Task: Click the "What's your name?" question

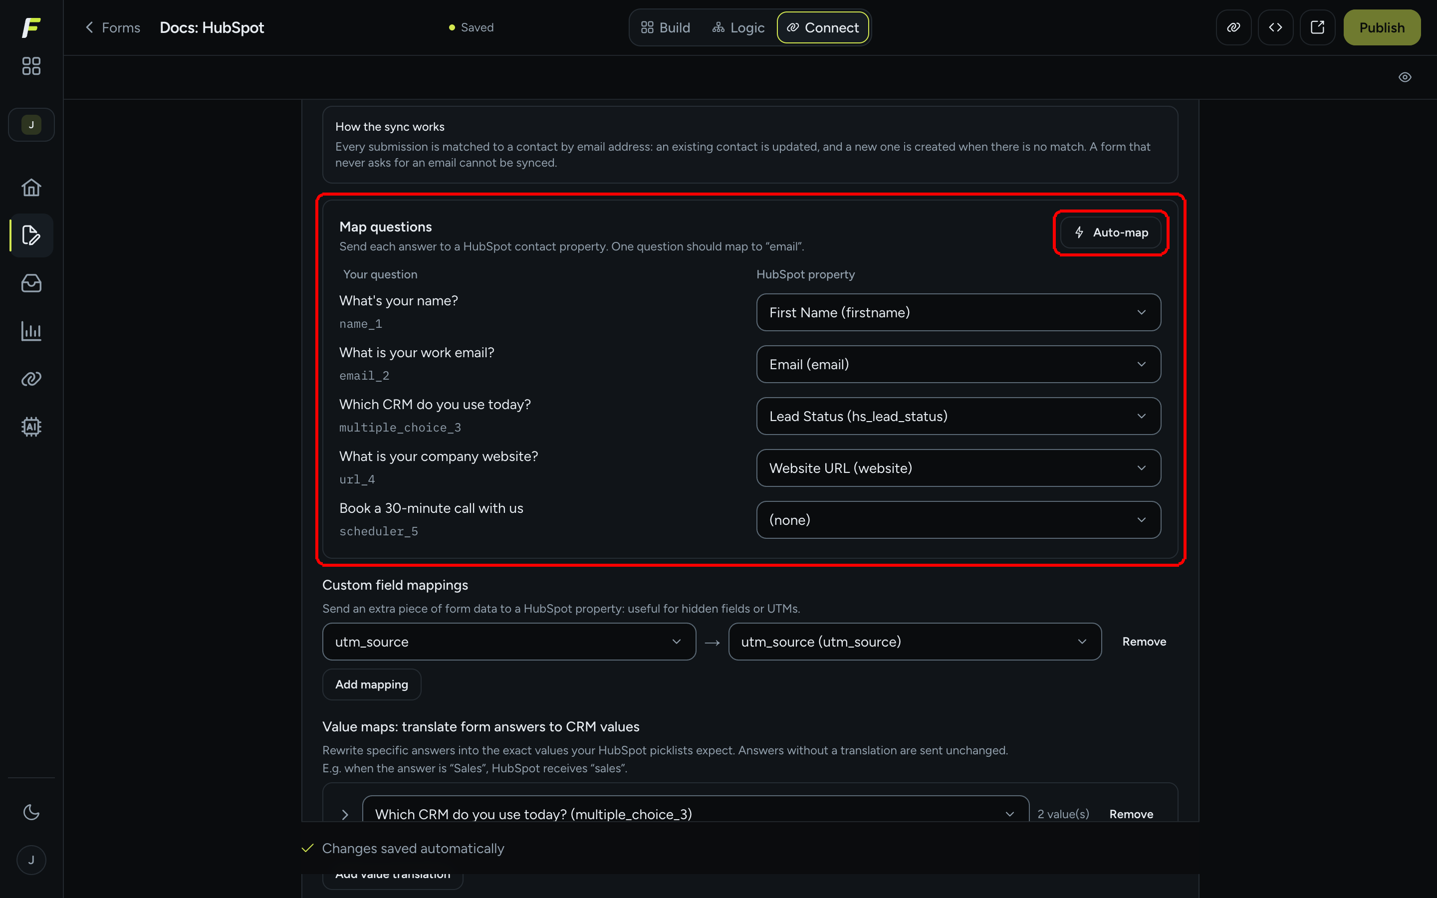Action: tap(399, 300)
